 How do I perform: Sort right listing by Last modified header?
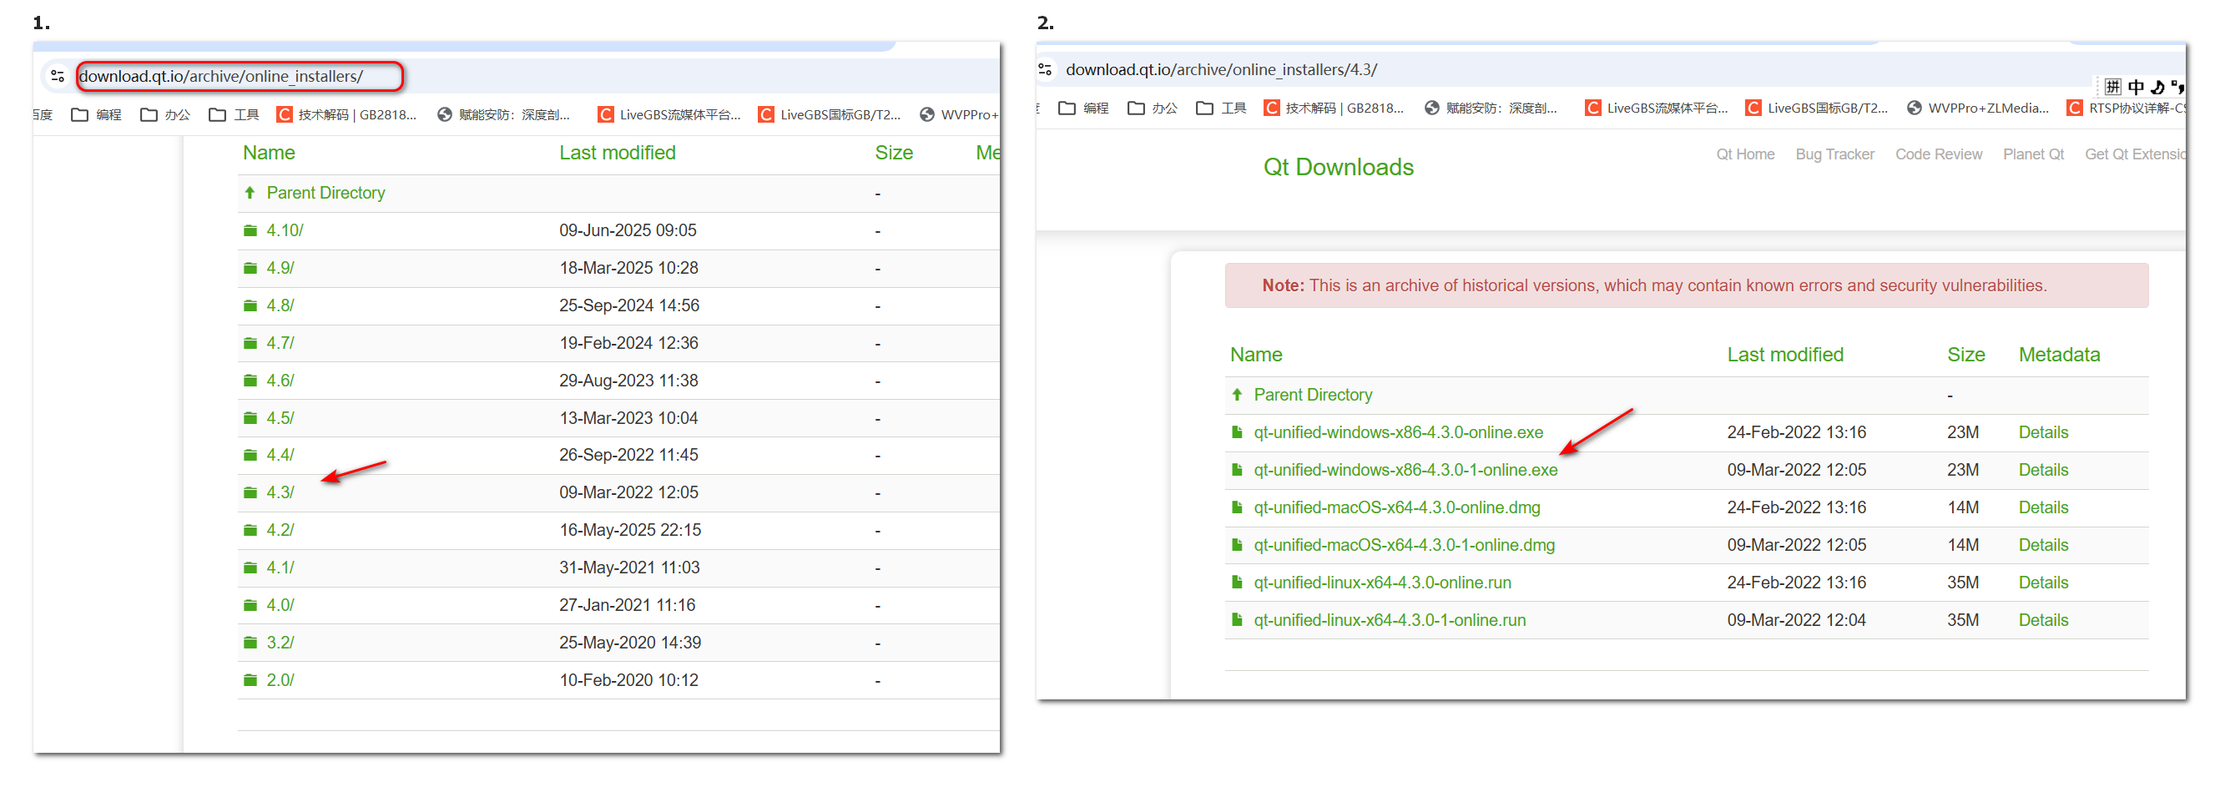[1785, 355]
